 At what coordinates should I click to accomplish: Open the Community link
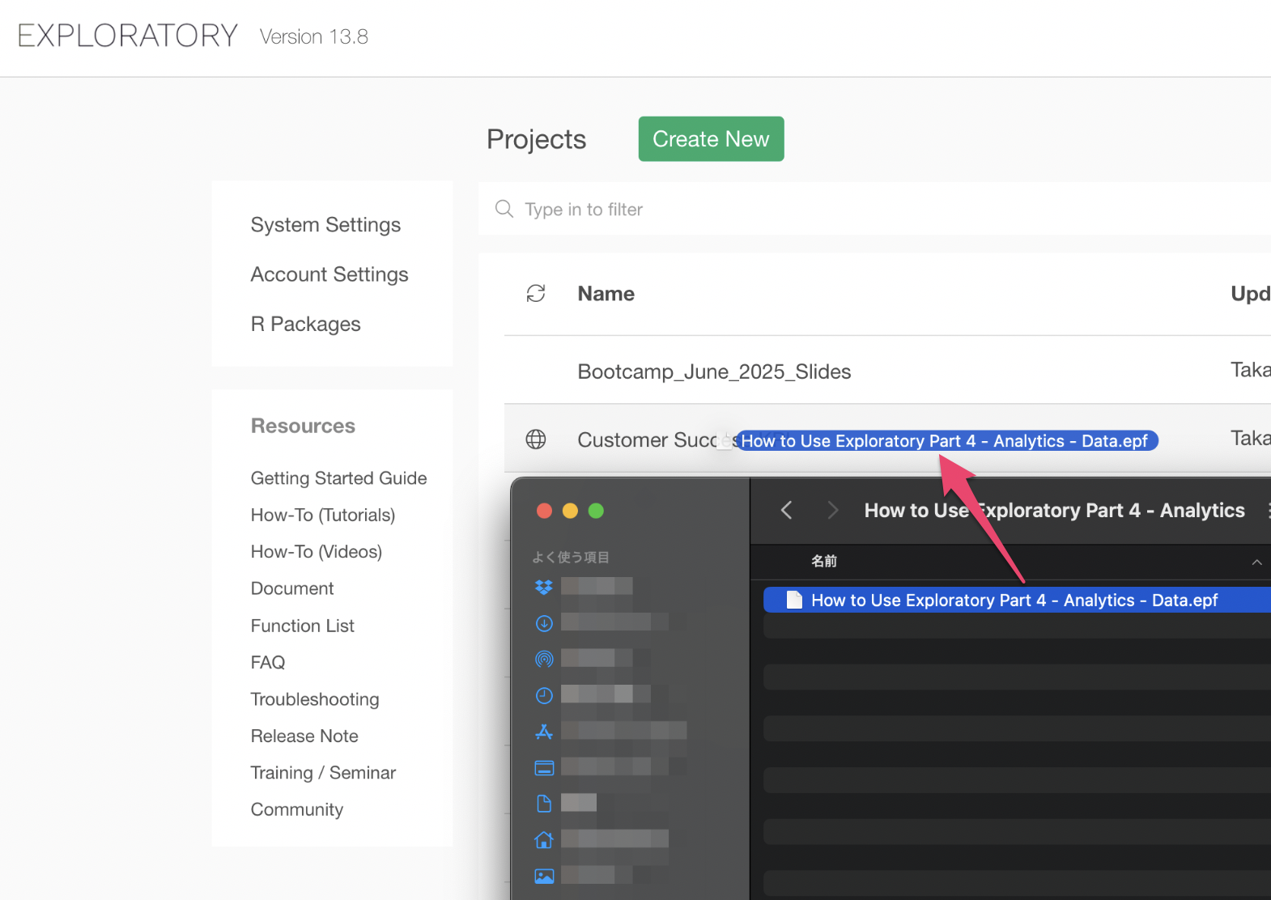tap(297, 809)
